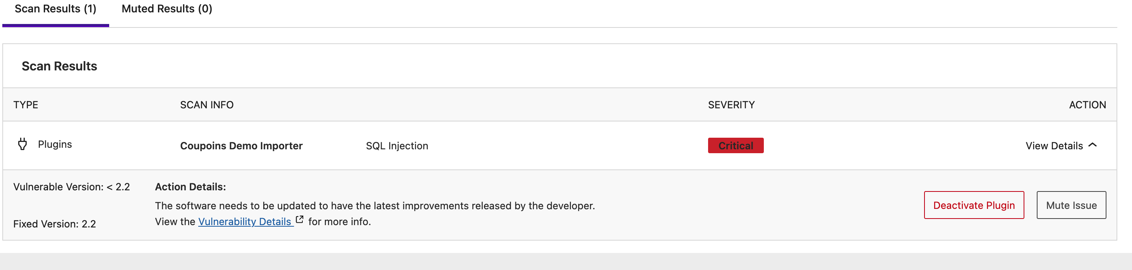Image resolution: width=1132 pixels, height=270 pixels.
Task: Click the Action Details heading
Action: (190, 187)
